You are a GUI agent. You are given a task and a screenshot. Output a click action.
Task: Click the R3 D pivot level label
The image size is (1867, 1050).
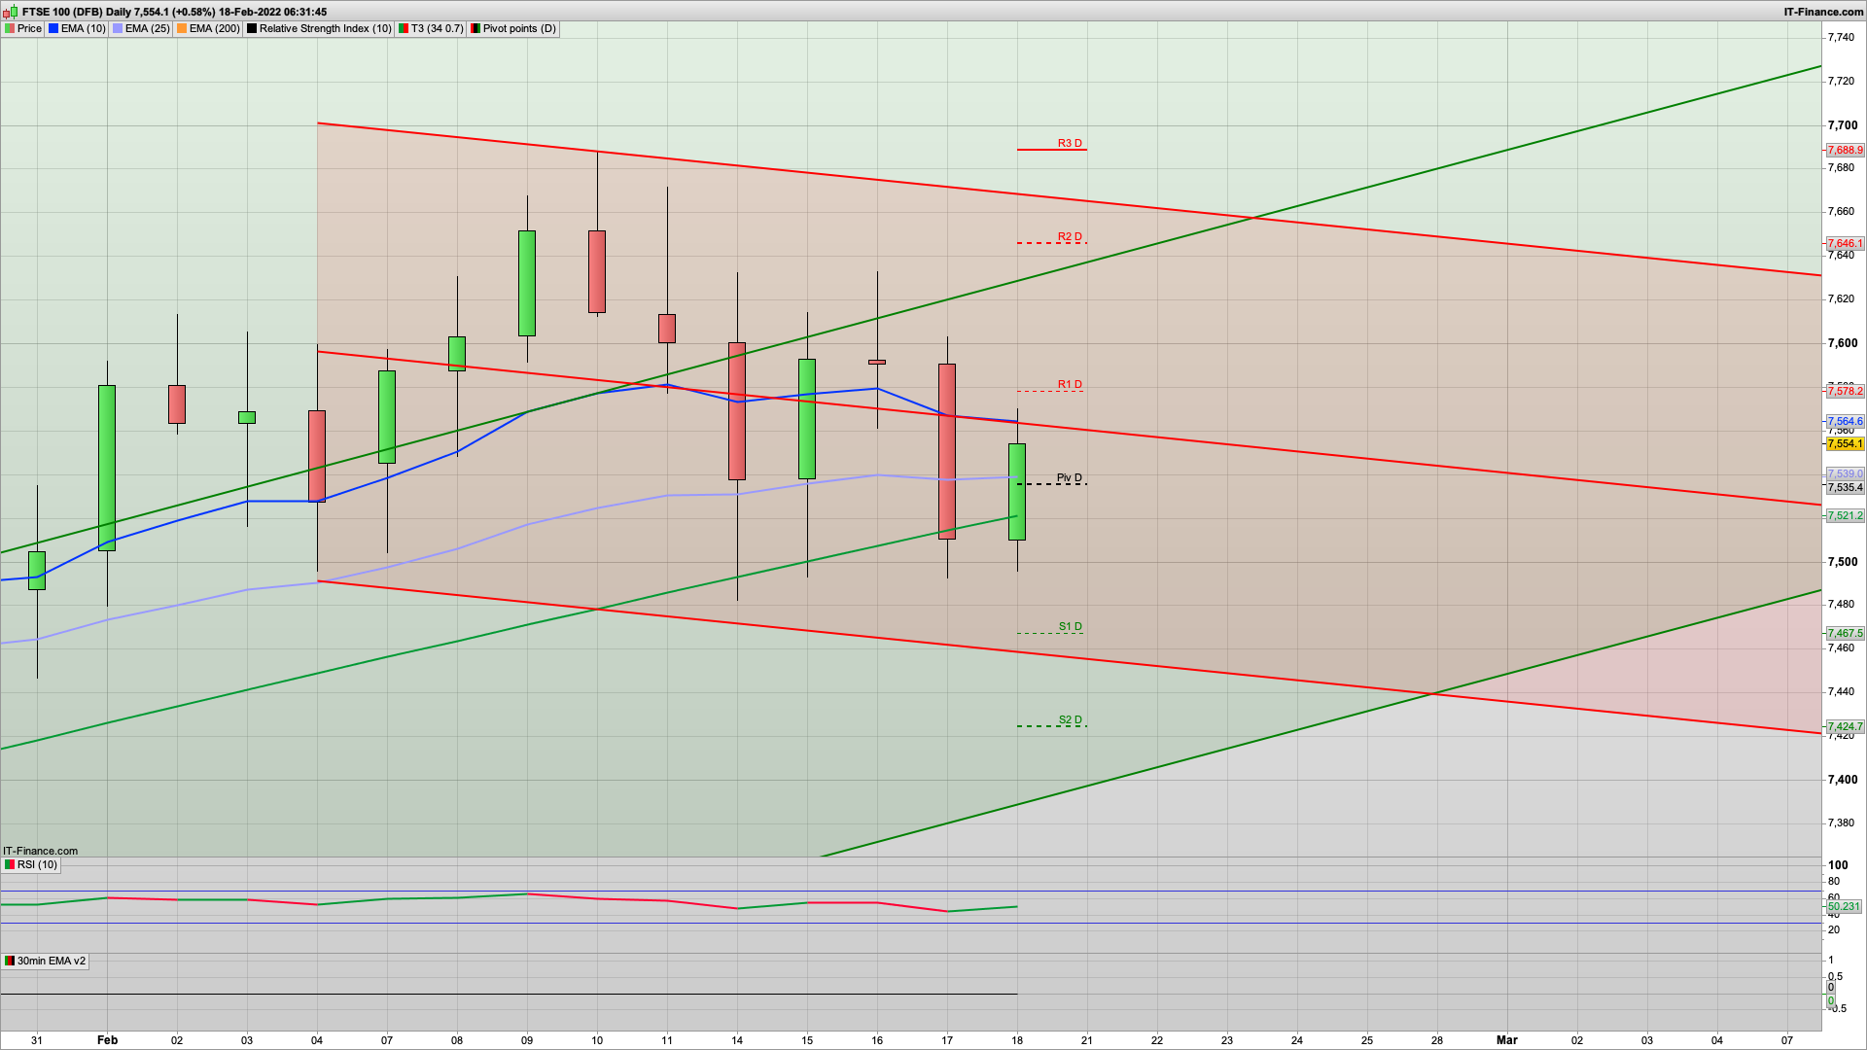[1070, 143]
